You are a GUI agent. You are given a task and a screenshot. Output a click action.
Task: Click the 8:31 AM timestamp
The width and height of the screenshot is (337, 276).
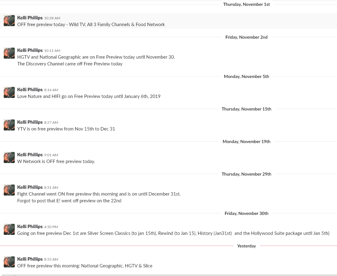pos(51,188)
